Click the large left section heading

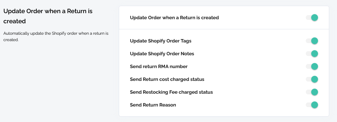[x=48, y=16]
